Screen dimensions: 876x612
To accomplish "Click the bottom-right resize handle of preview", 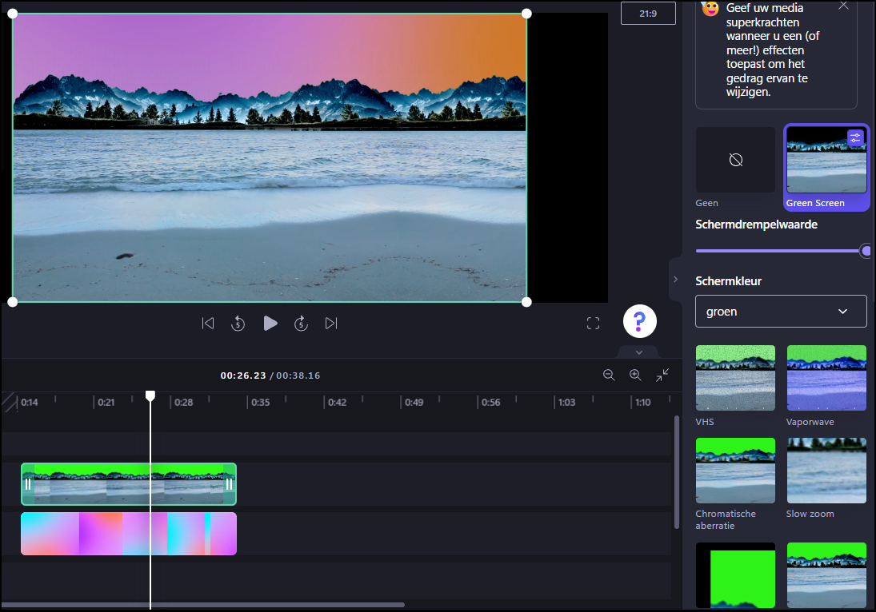I will (526, 302).
